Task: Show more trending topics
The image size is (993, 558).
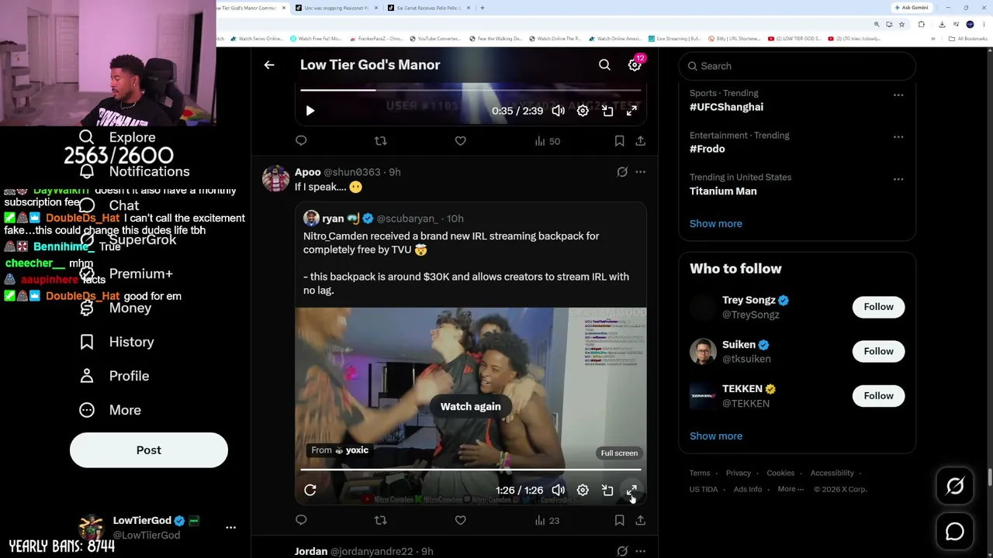Action: 715,223
